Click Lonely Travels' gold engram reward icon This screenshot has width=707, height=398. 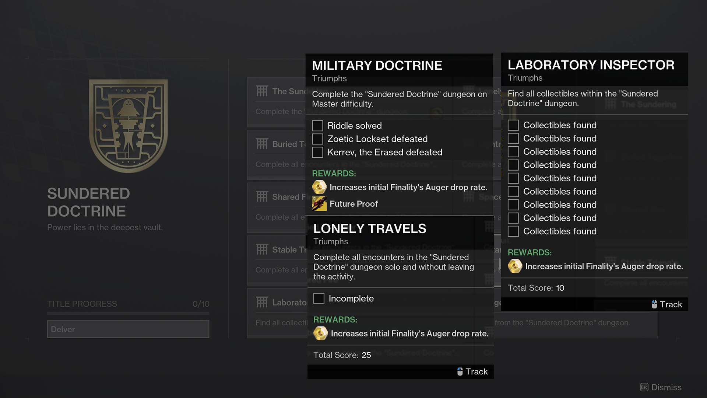320,334
